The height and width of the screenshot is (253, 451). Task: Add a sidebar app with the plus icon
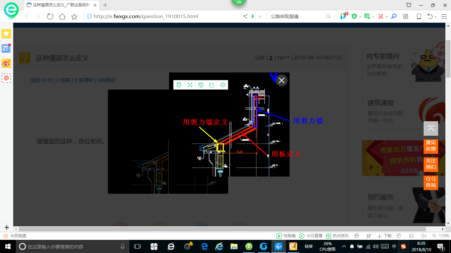point(6,228)
